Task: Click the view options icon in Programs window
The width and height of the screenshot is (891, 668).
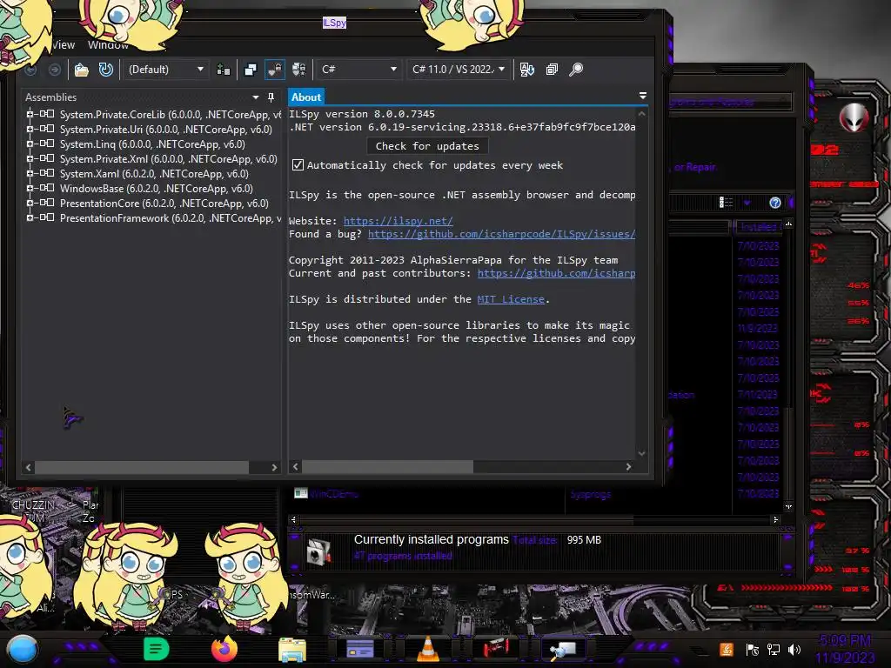Action: (x=726, y=203)
